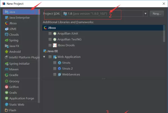Select Spring Initializr project type
168x113 pixels.
click(x=20, y=64)
